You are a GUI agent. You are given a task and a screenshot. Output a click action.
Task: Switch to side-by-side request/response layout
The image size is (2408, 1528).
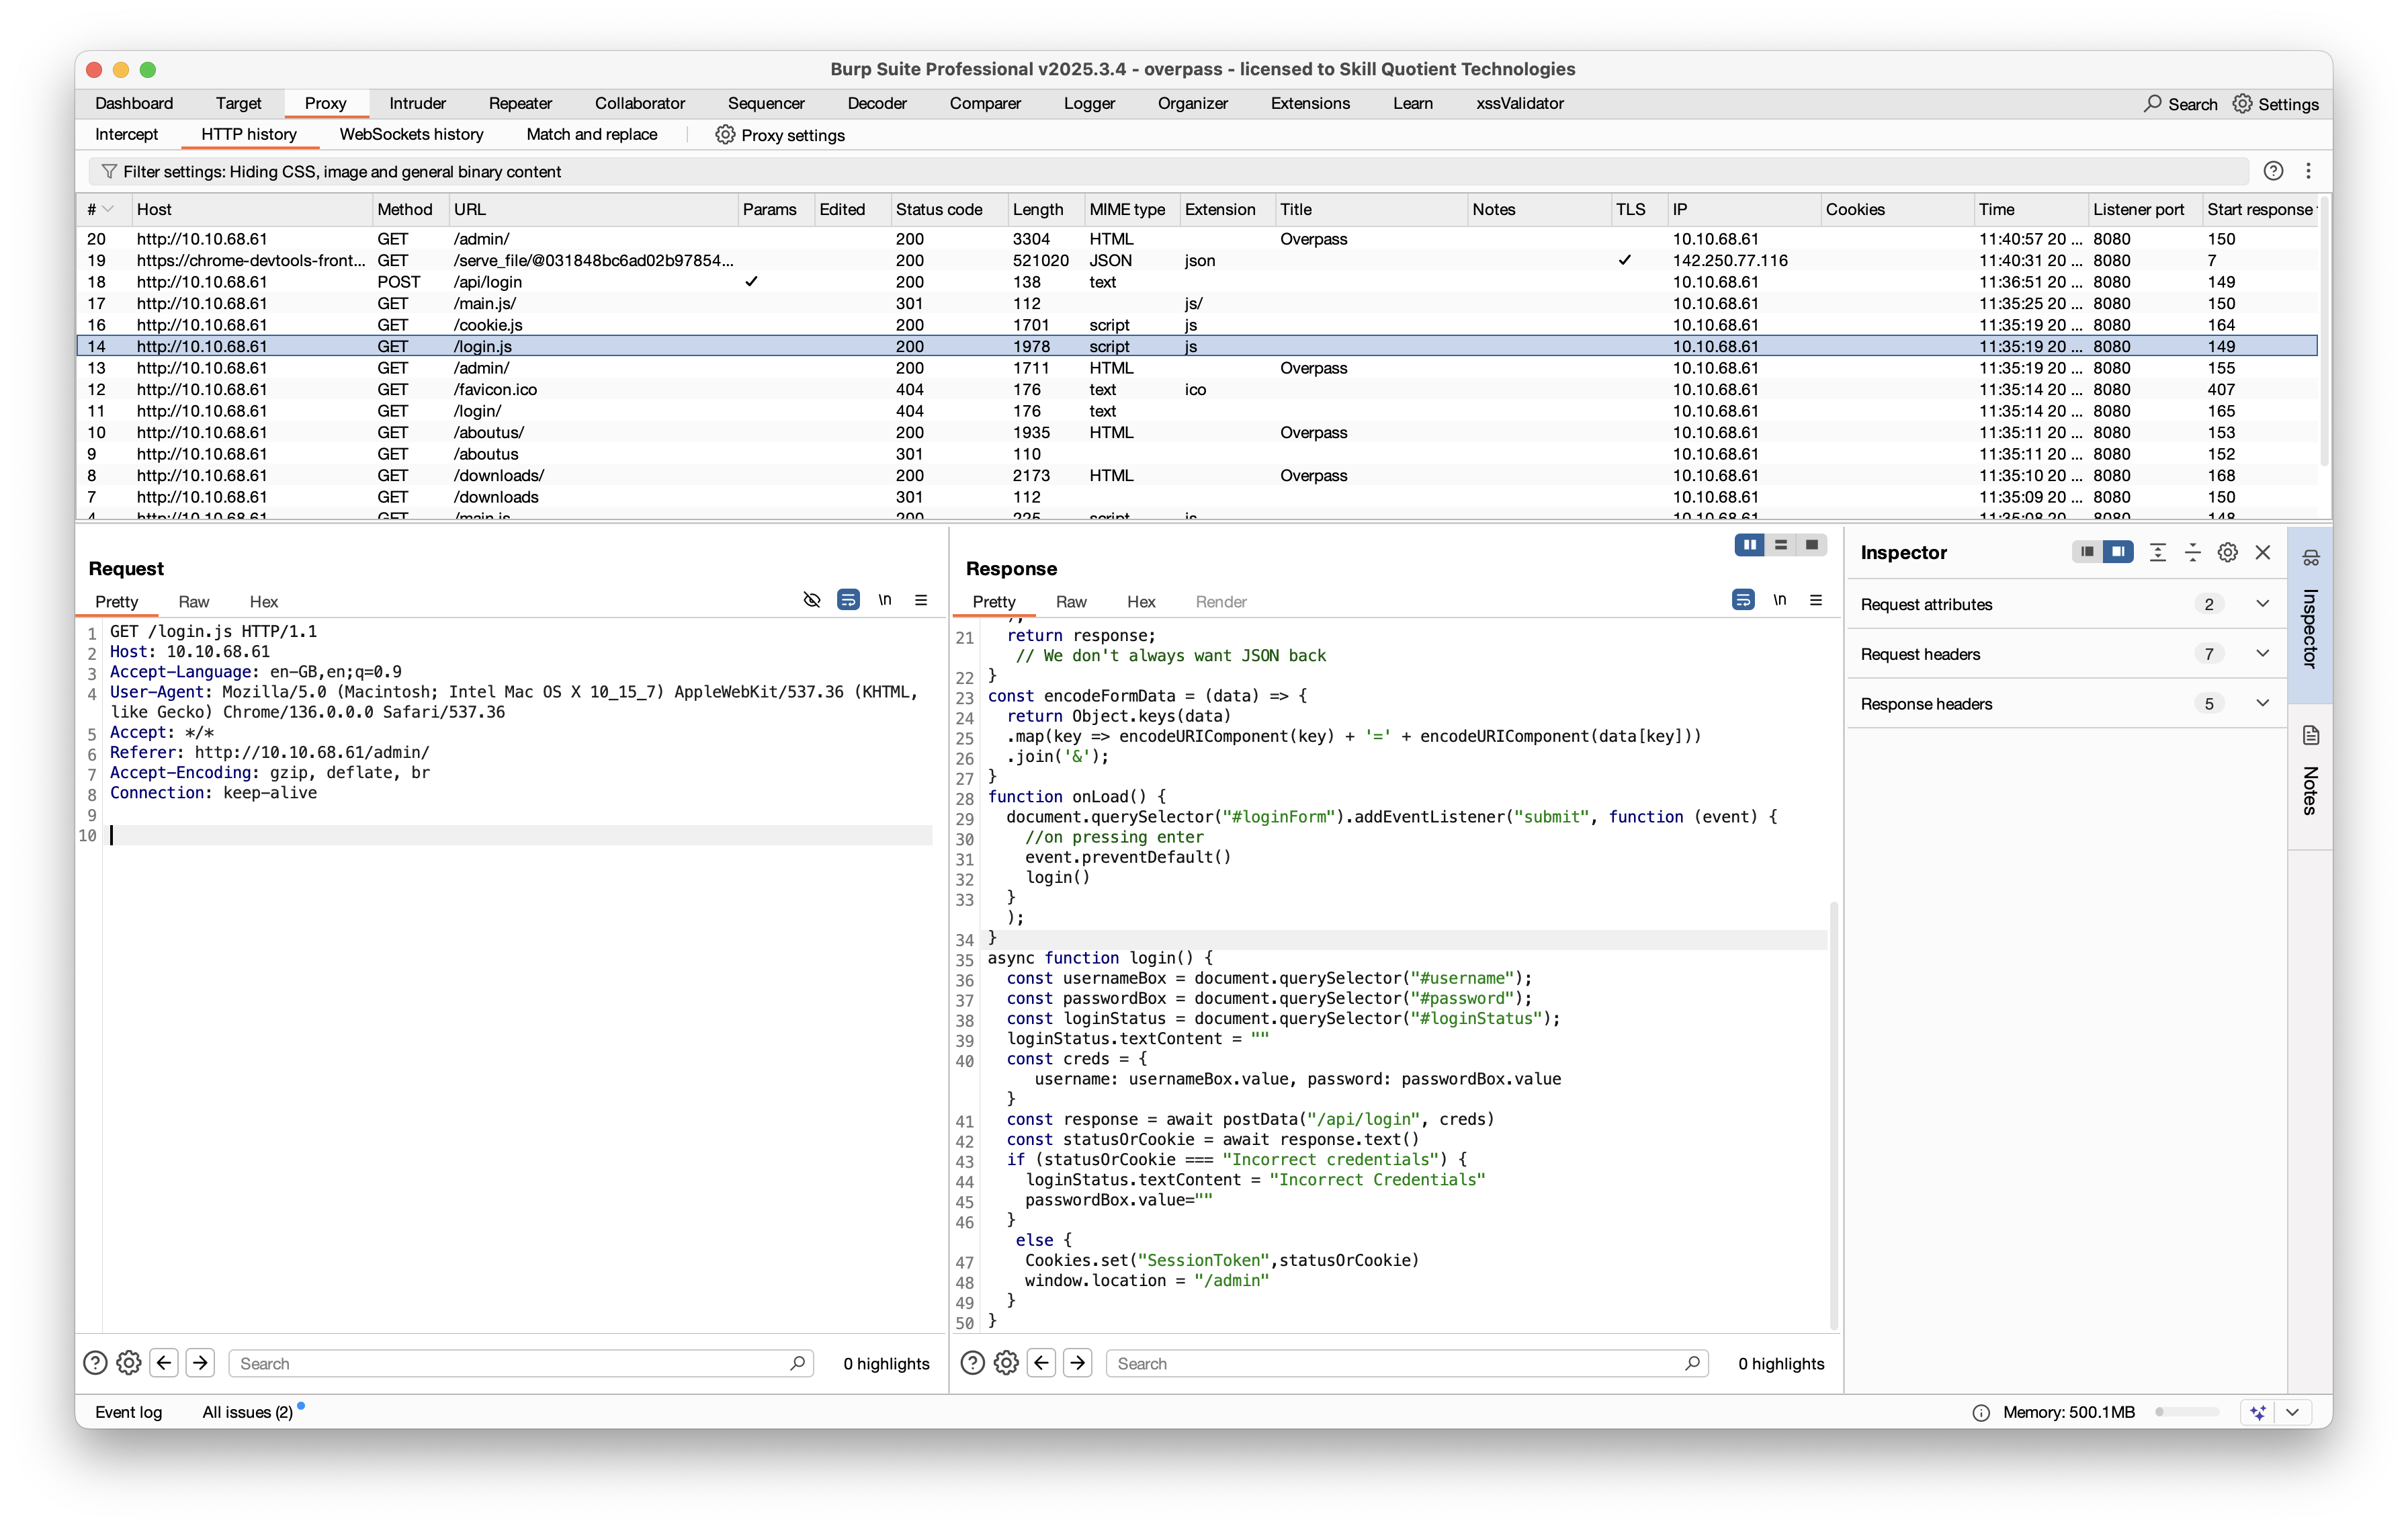click(1749, 545)
